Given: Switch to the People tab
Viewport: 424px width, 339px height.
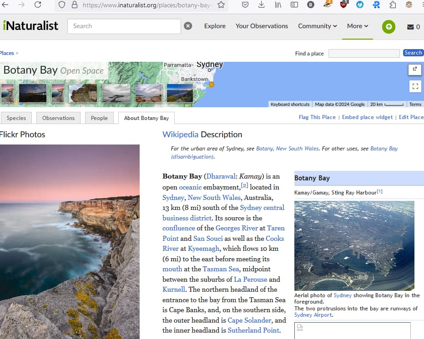Looking at the screenshot, I should (x=99, y=118).
